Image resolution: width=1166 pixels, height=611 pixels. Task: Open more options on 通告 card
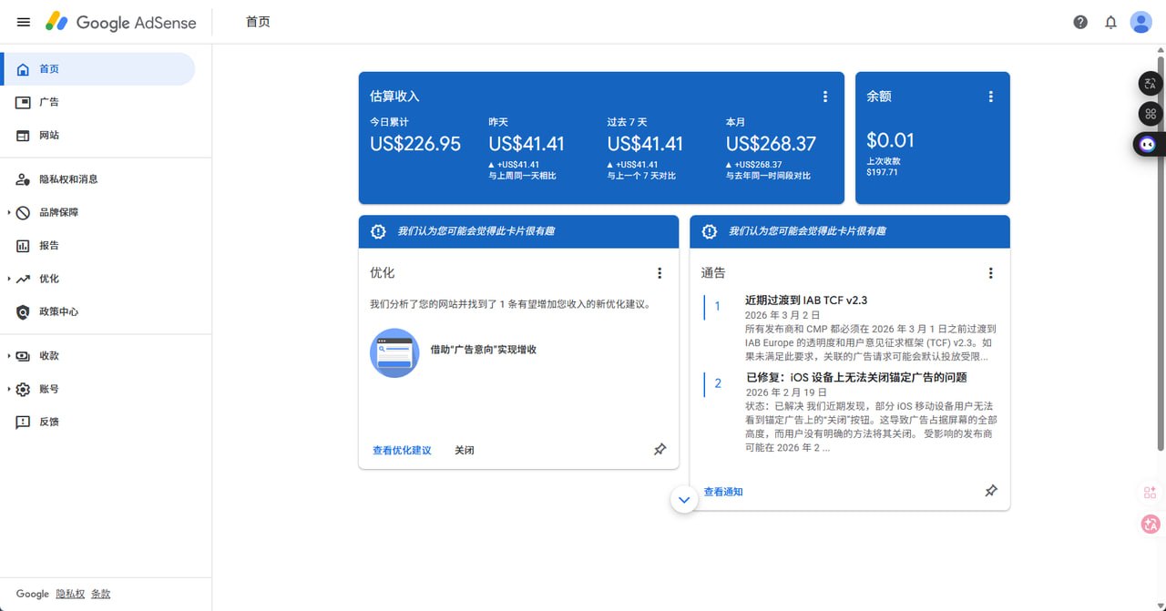coord(991,273)
